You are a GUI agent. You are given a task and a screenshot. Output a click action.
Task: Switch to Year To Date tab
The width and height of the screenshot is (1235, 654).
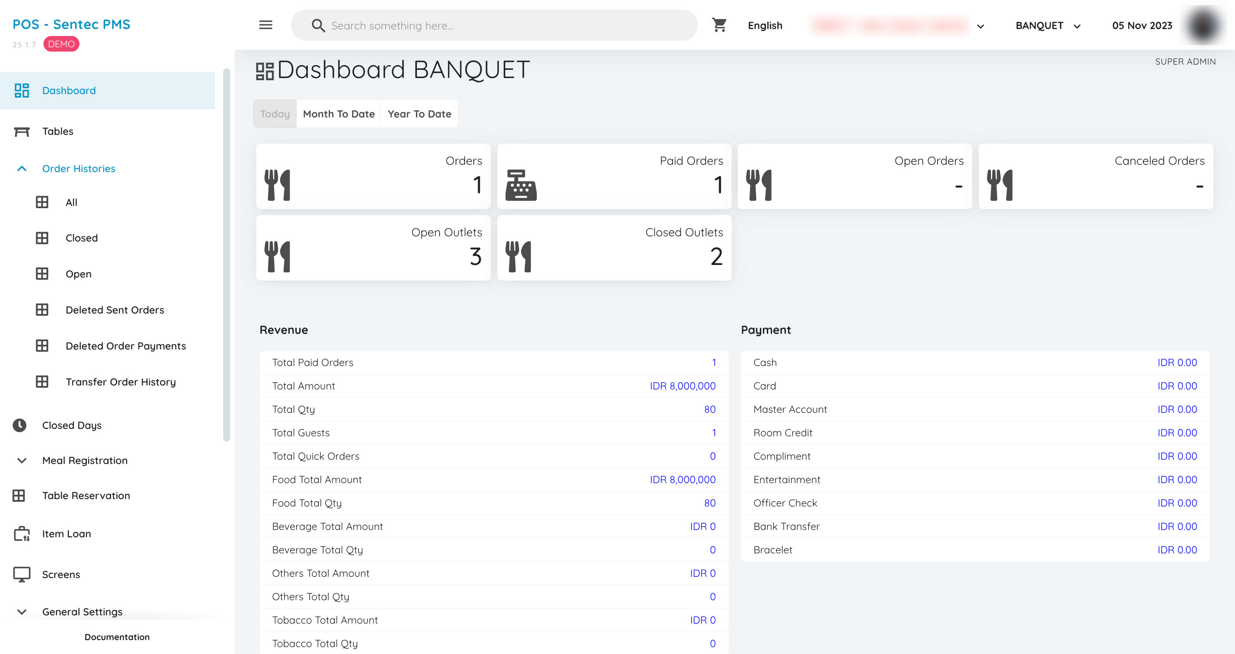419,114
